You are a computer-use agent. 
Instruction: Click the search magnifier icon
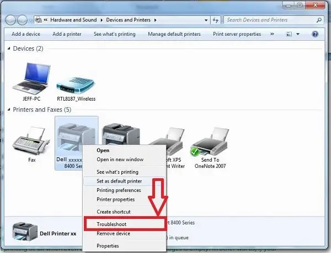(319, 20)
